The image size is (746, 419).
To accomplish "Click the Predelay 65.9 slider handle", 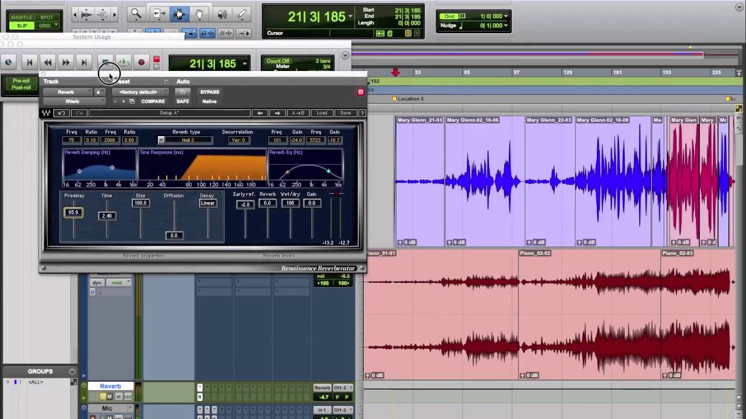I will coord(73,212).
